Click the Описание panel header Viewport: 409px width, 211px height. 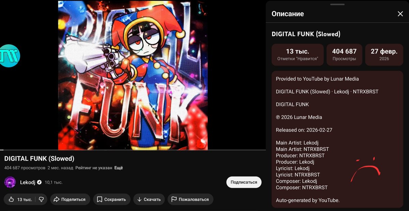(288, 14)
